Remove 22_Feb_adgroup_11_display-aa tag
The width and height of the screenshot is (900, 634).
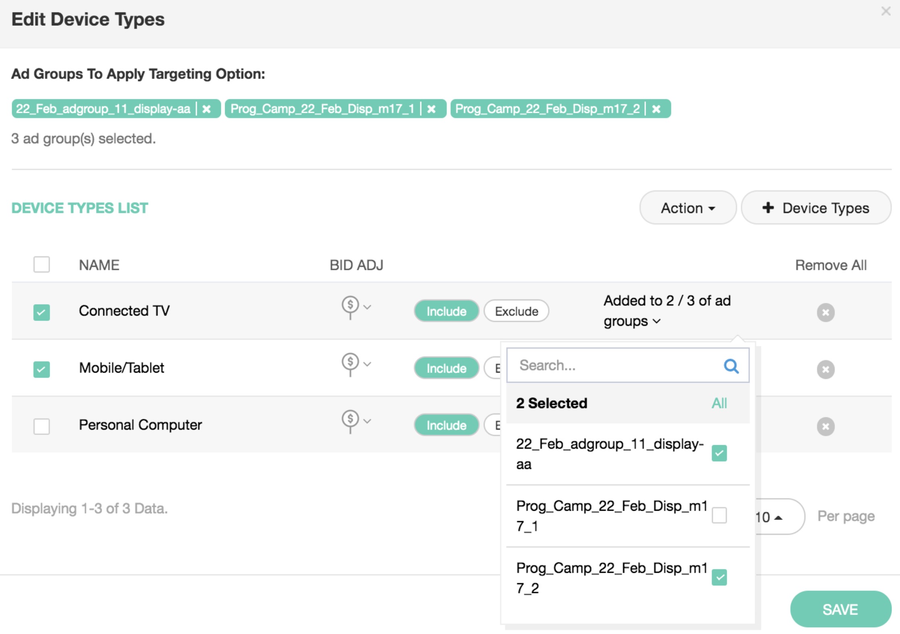tap(206, 109)
